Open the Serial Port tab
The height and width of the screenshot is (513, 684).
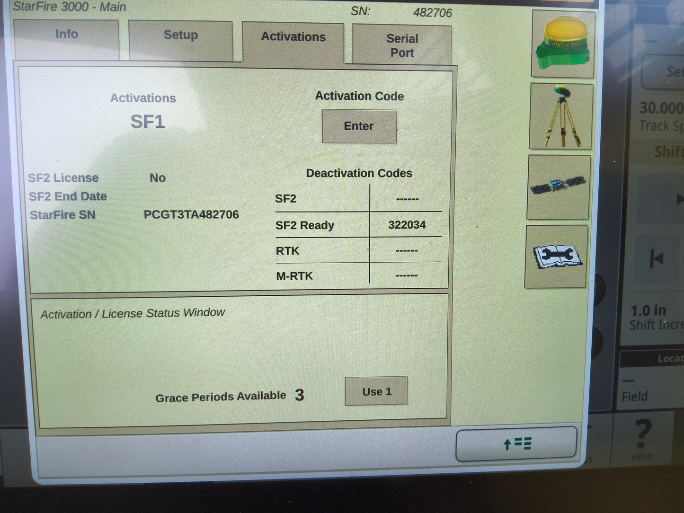click(x=402, y=45)
